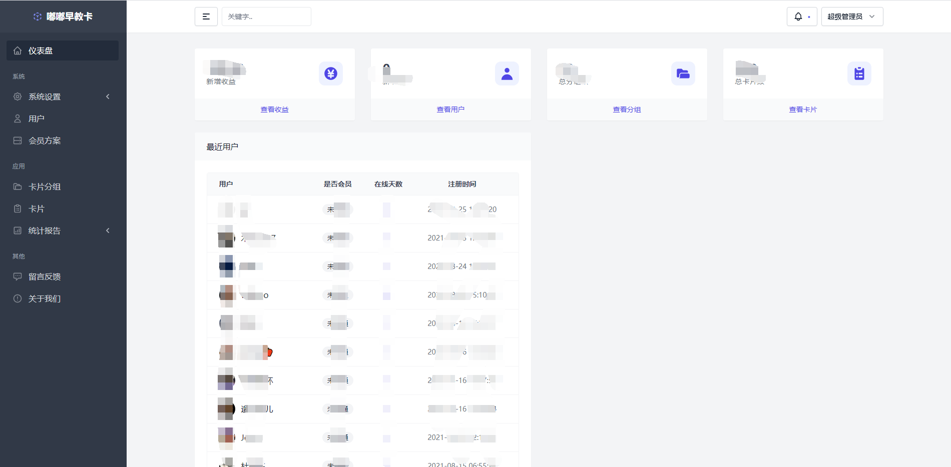Image resolution: width=951 pixels, height=467 pixels.
Task: Click the 统计报告 chart icon
Action: (18, 230)
